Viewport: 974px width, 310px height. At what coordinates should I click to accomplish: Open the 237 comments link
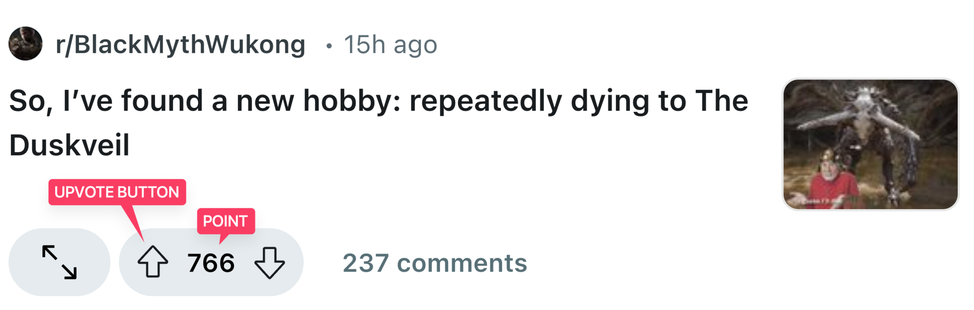(435, 263)
